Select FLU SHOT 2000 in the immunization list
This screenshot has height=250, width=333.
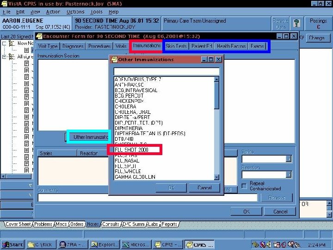pyautogui.click(x=132, y=150)
